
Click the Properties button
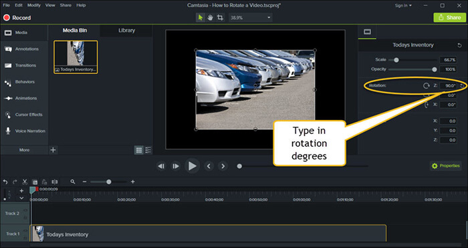[x=446, y=166]
